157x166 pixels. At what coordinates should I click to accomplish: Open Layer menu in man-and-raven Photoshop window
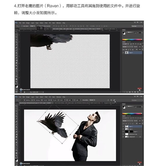(33, 97)
